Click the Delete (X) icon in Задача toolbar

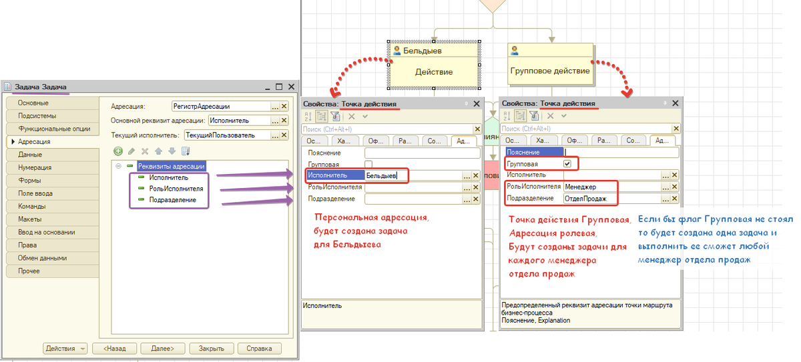click(x=145, y=151)
